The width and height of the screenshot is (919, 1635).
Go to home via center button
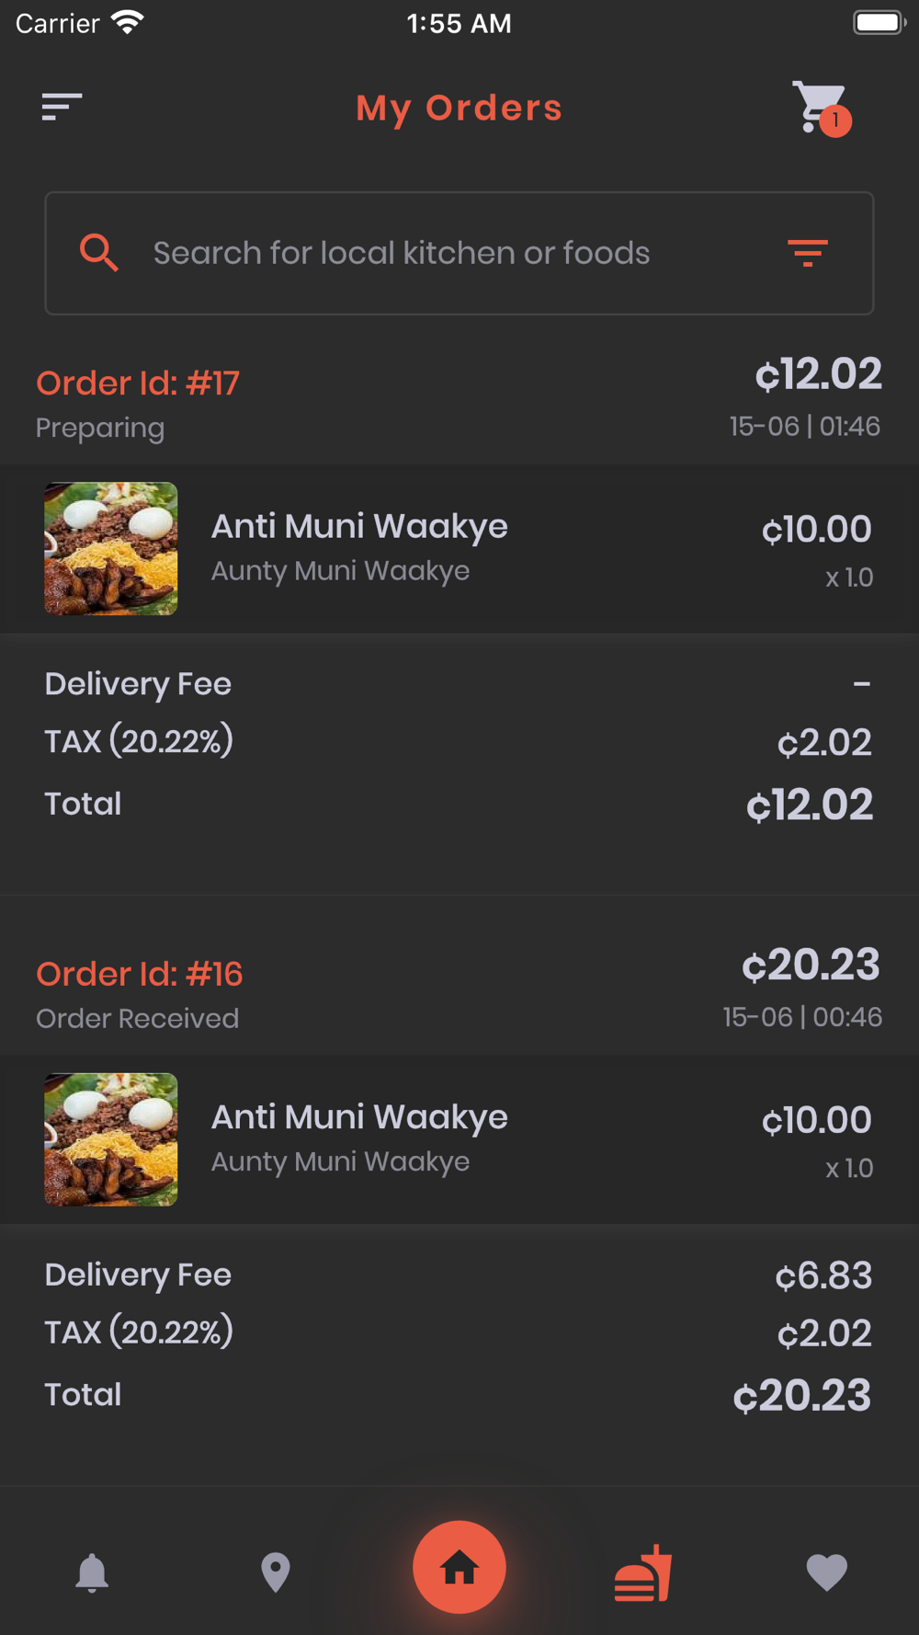point(459,1567)
